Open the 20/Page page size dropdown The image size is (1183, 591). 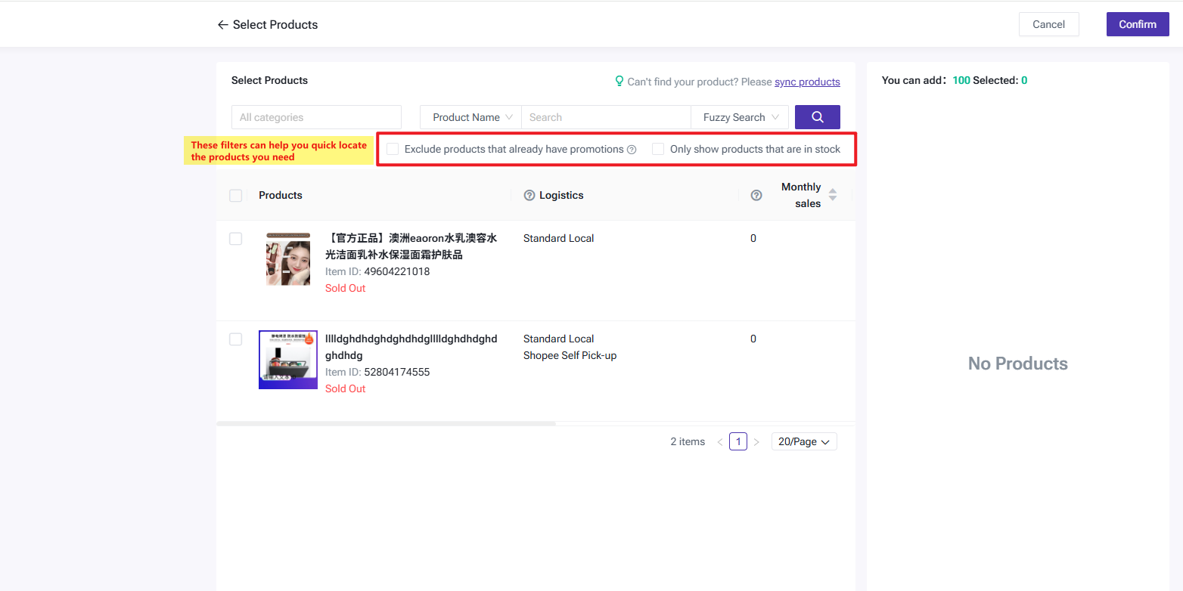point(804,442)
